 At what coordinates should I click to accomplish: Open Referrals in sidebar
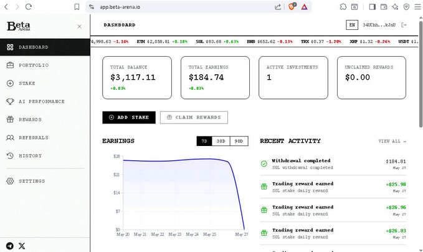click(45, 137)
